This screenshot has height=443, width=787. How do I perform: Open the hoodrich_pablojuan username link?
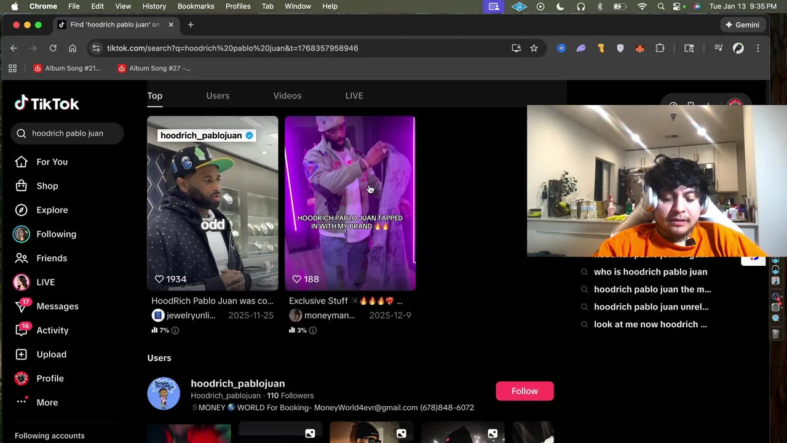pos(237,383)
